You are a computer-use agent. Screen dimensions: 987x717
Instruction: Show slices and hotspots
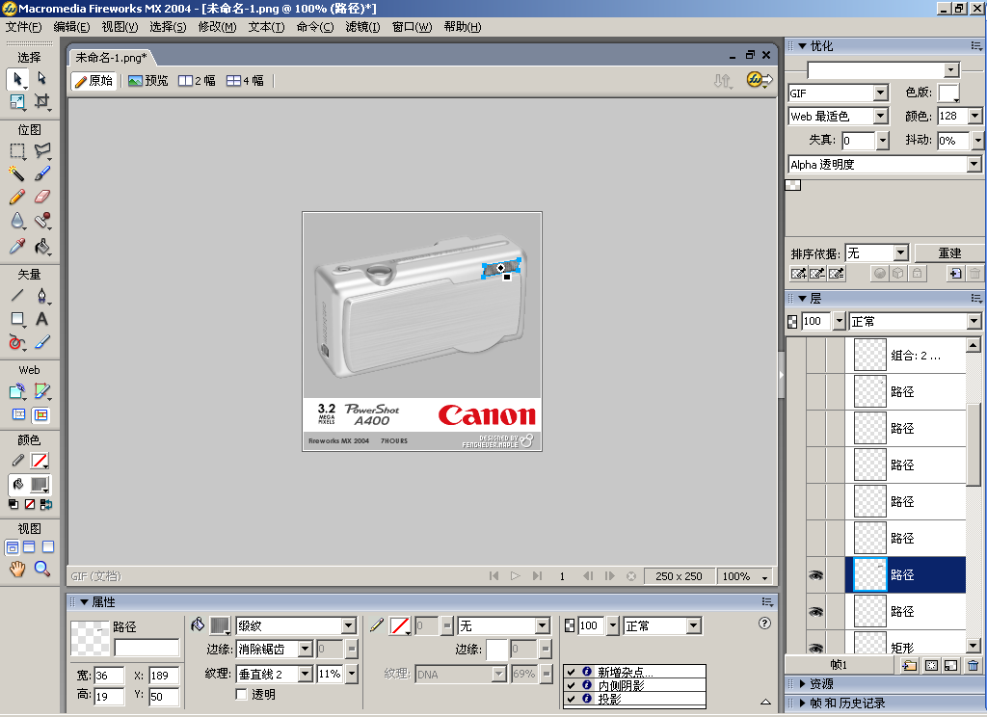40,414
